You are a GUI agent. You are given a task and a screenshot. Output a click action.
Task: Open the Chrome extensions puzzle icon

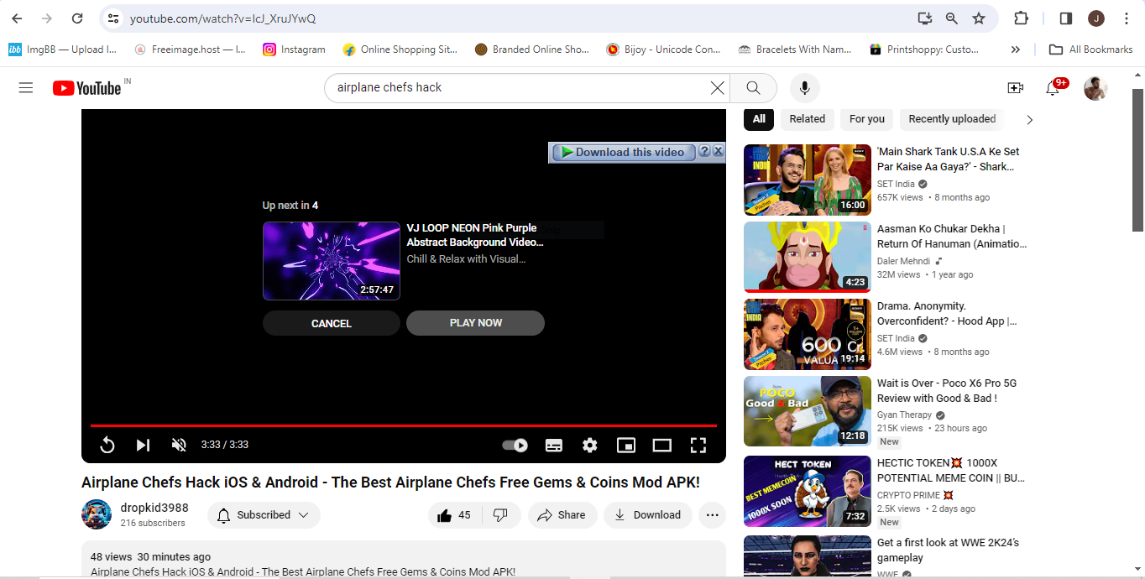1021,18
